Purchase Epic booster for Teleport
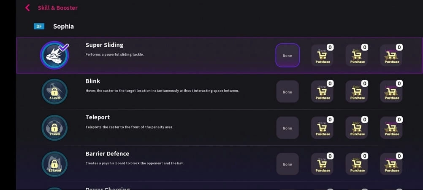Screen dimensions: 423x190 click(x=357, y=128)
